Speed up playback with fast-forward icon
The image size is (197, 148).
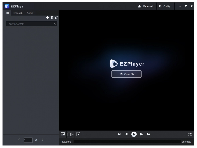[149, 134]
